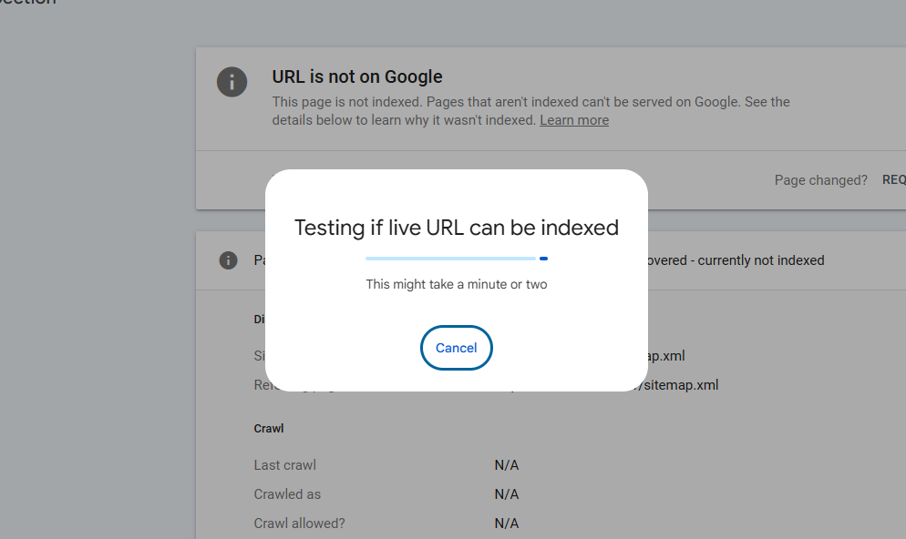This screenshot has height=539, width=906.
Task: Click the N/A value next to Last crawl
Action: [x=506, y=464]
